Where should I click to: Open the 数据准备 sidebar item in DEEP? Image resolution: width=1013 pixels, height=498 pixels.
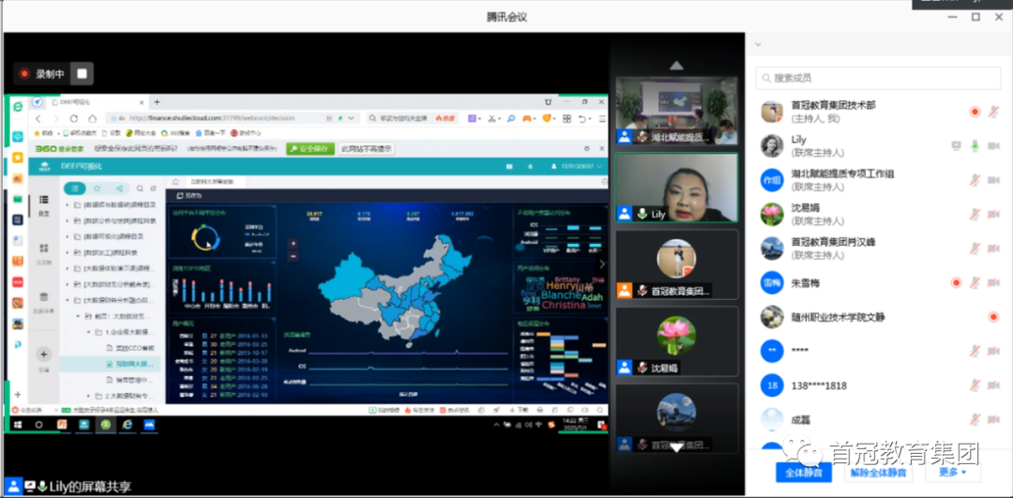(x=44, y=302)
